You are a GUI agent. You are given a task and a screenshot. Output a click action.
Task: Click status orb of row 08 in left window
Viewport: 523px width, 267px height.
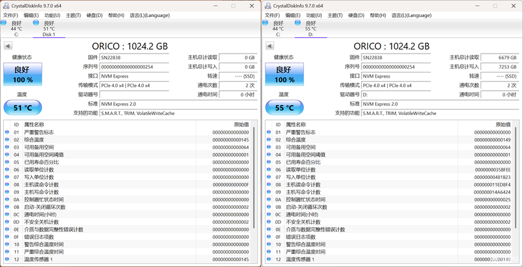tap(7, 185)
